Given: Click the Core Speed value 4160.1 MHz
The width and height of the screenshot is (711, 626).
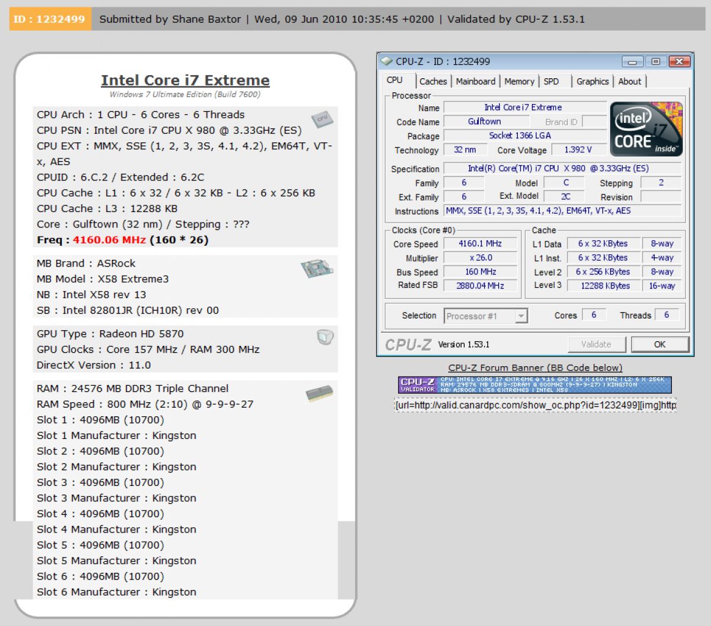Looking at the screenshot, I should coord(480,243).
